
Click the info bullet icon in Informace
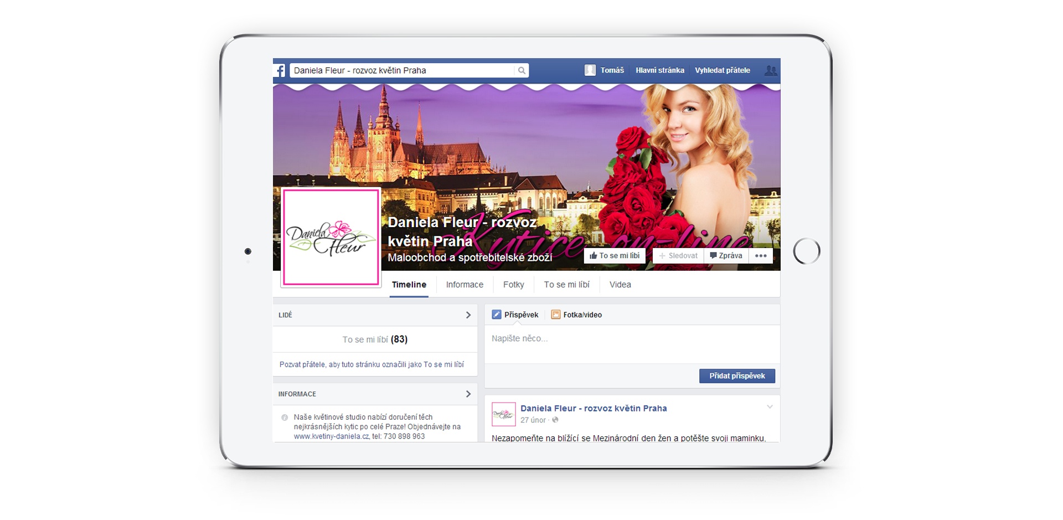(285, 418)
